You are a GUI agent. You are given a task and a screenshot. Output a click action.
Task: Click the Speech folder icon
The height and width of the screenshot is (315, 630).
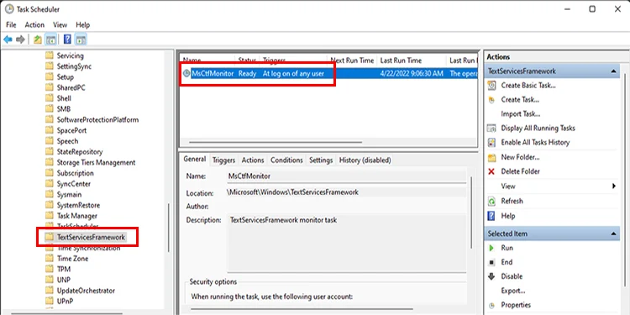tap(49, 141)
